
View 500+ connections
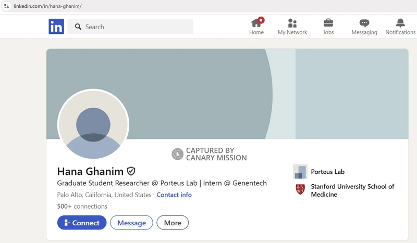click(82, 207)
